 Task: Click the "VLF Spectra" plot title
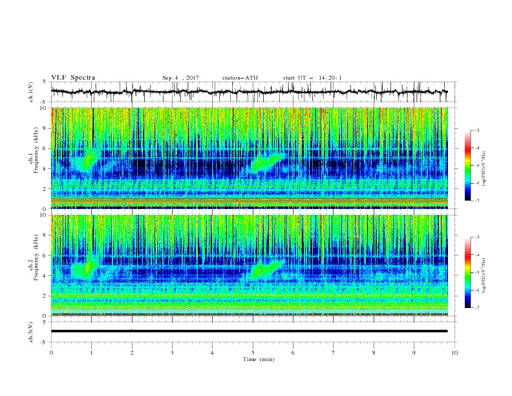pyautogui.click(x=73, y=78)
